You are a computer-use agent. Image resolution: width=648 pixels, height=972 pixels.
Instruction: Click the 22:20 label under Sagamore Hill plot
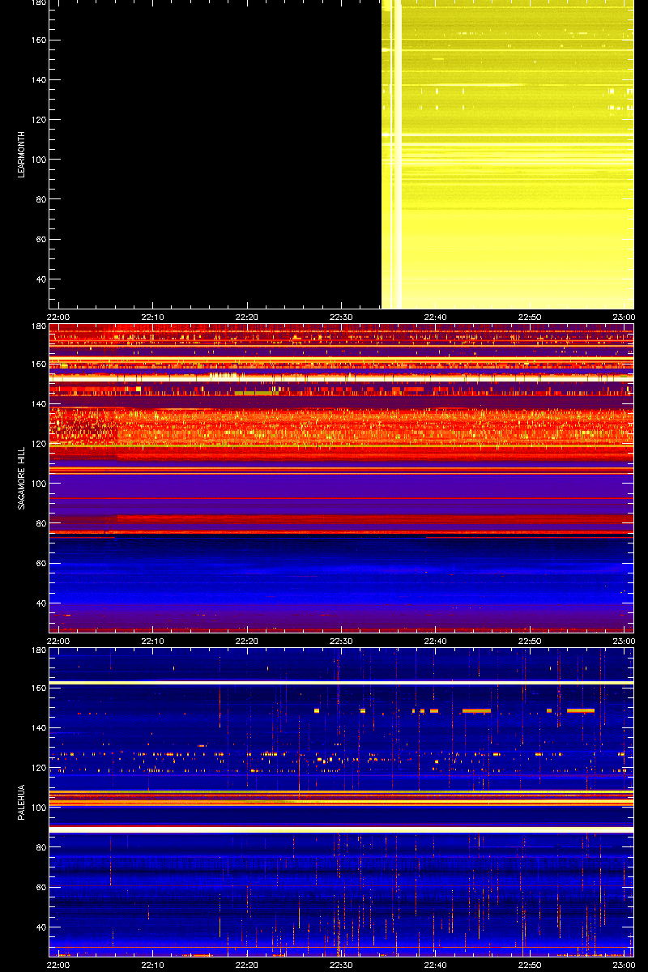[247, 641]
